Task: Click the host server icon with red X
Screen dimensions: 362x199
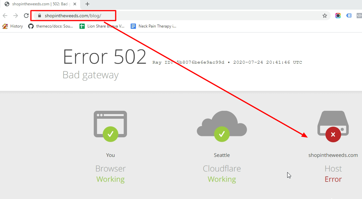Action: (x=333, y=126)
